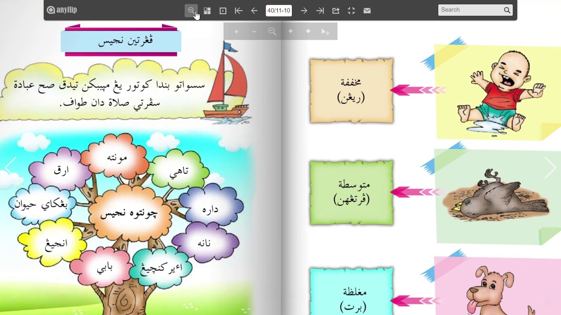Click the cloud labeled تاهي
The height and width of the screenshot is (315, 561).
179,171
